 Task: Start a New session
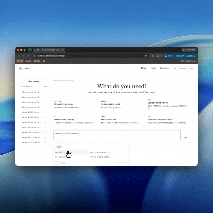[x=34, y=81]
